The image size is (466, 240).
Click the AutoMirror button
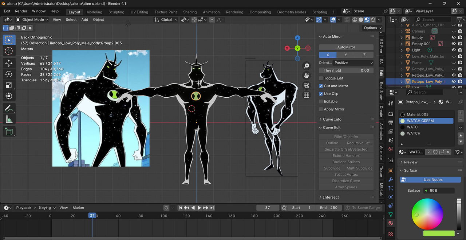click(346, 47)
